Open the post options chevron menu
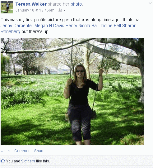This screenshot has width=153, height=168. 150,3
